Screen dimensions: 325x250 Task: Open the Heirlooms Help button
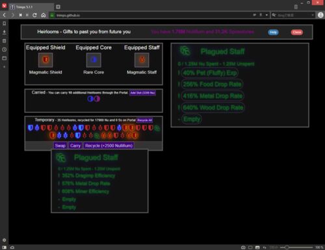click(x=273, y=32)
